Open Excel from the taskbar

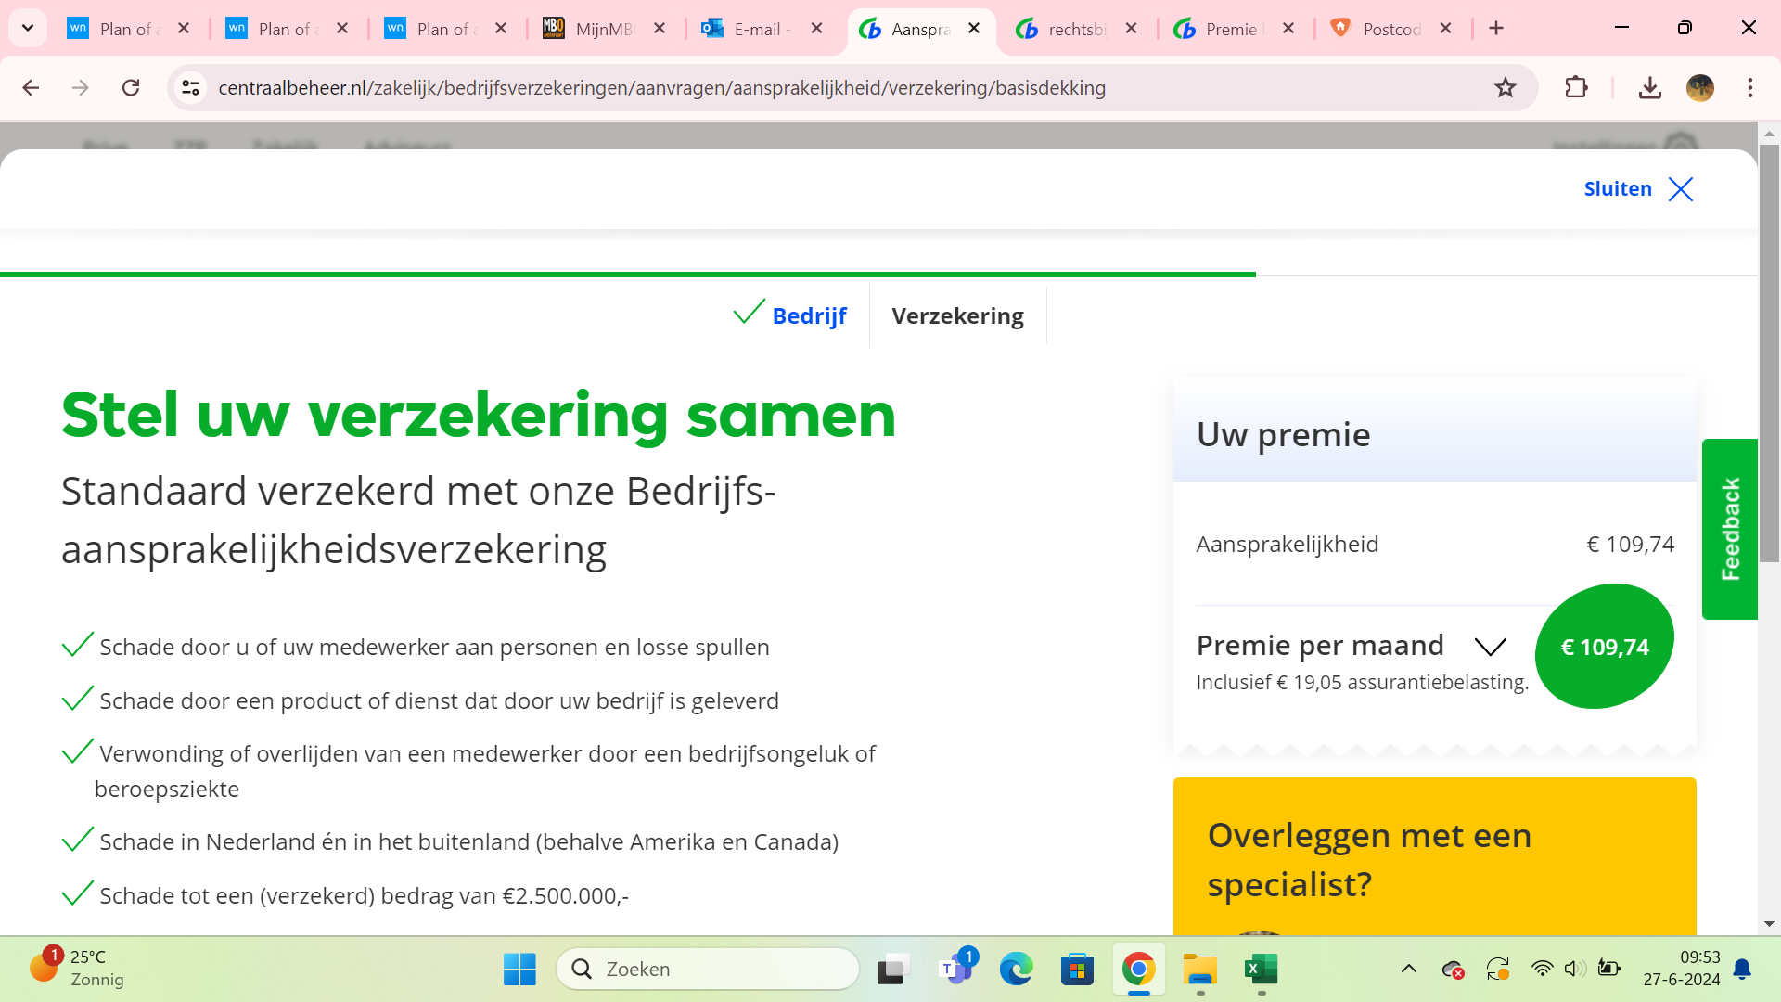tap(1261, 970)
